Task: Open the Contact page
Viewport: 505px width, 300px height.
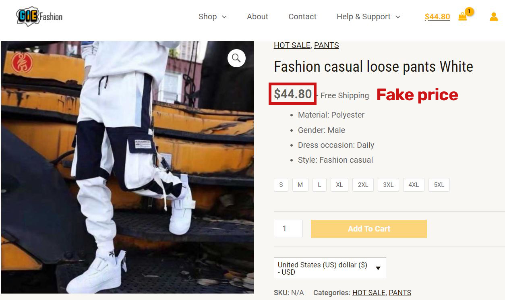Action: tap(302, 17)
